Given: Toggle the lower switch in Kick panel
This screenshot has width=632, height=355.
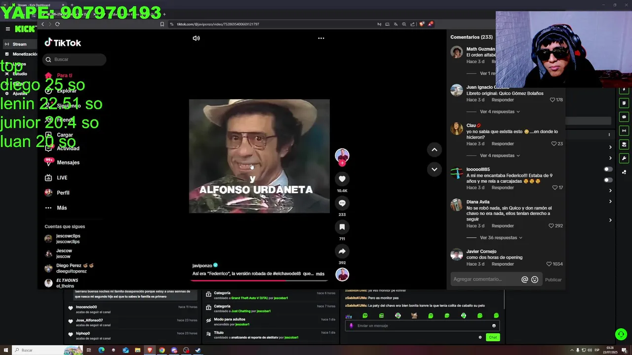Looking at the screenshot, I should (608, 180).
